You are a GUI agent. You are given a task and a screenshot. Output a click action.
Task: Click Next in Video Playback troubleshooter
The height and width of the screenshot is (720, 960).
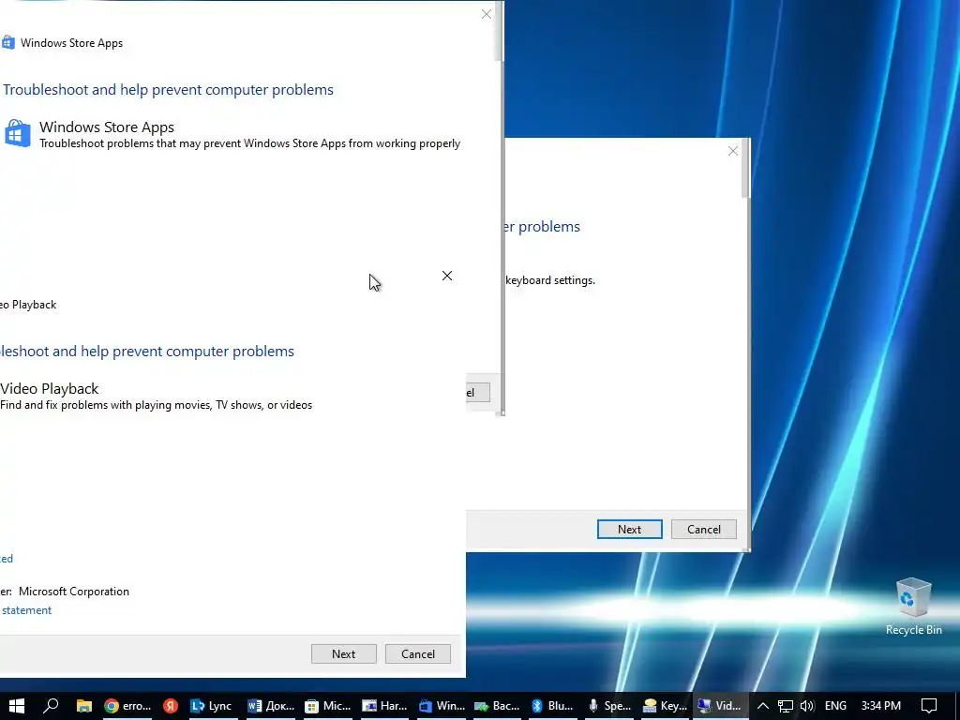pyautogui.click(x=343, y=653)
